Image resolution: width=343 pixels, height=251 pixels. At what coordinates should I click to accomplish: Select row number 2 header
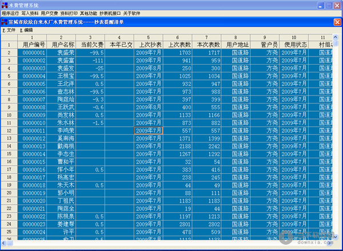coord(9,53)
